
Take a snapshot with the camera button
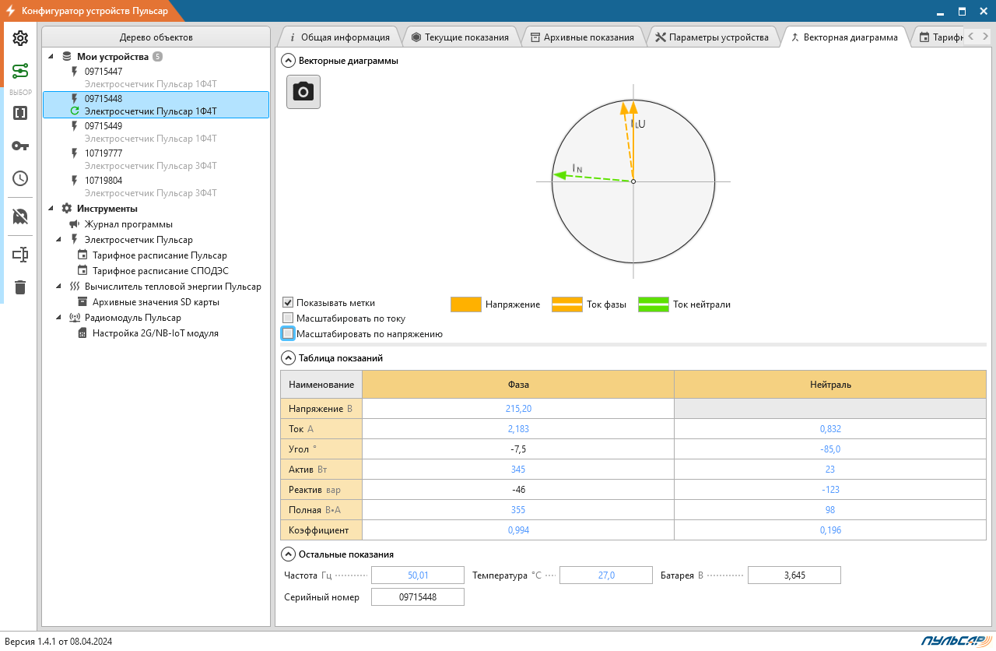tap(303, 92)
